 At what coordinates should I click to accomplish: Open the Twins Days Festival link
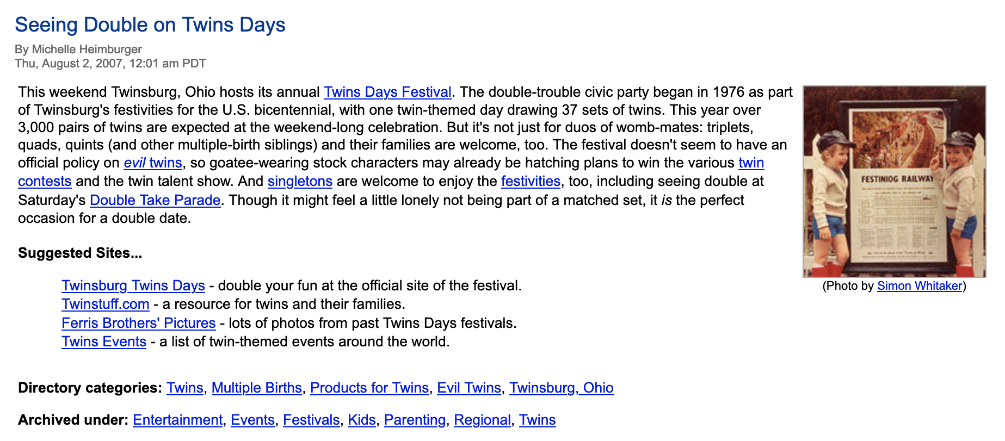point(387,92)
